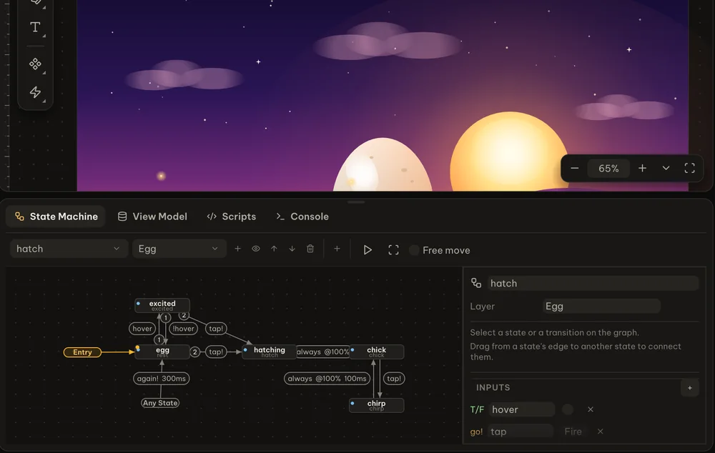Select the excited state node
Image resolution: width=715 pixels, height=453 pixels.
(162, 305)
